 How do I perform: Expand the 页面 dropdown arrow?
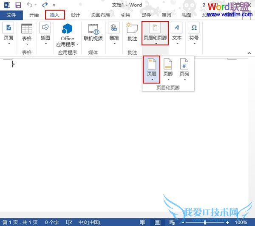pyautogui.click(x=9, y=44)
